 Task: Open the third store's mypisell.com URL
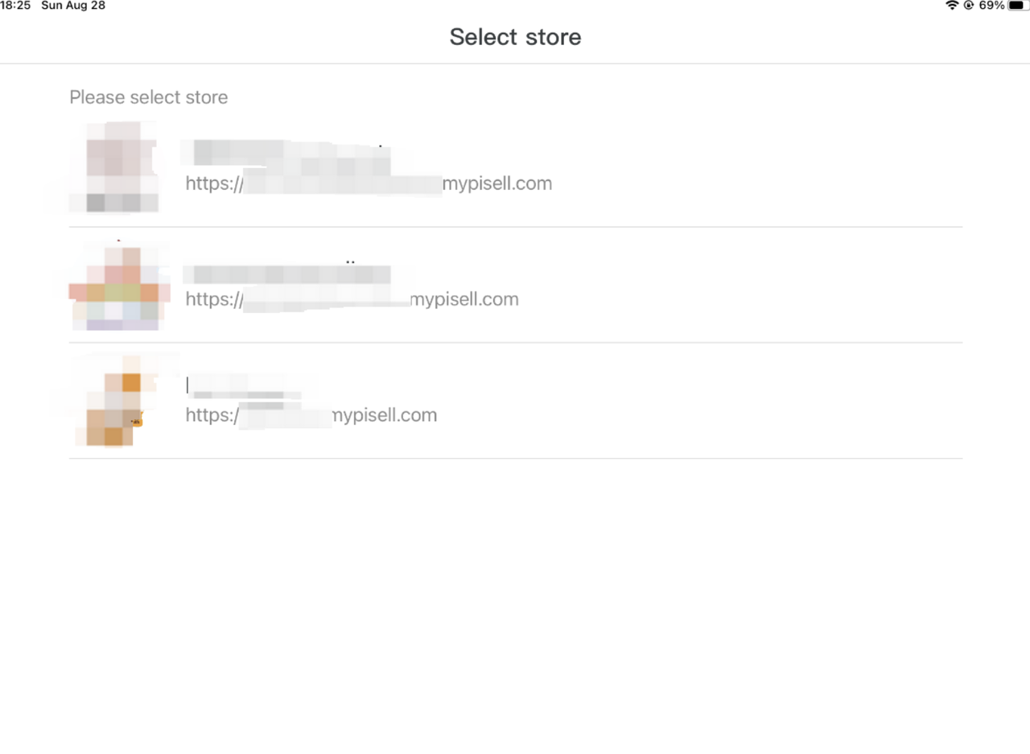tap(311, 415)
